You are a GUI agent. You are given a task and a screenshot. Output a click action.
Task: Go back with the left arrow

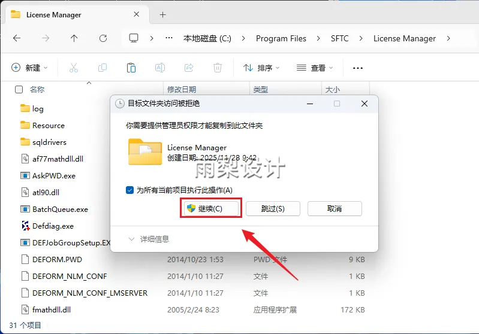pyautogui.click(x=17, y=38)
